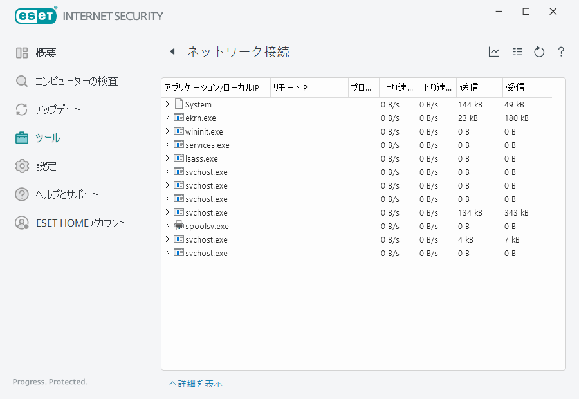The image size is (579, 399).
Task: Click the 180 kB received value
Action: [x=516, y=118]
